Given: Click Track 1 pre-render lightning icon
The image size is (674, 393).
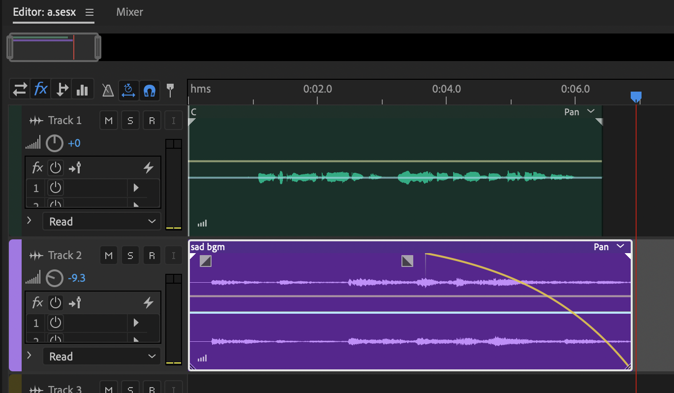Looking at the screenshot, I should [x=148, y=168].
